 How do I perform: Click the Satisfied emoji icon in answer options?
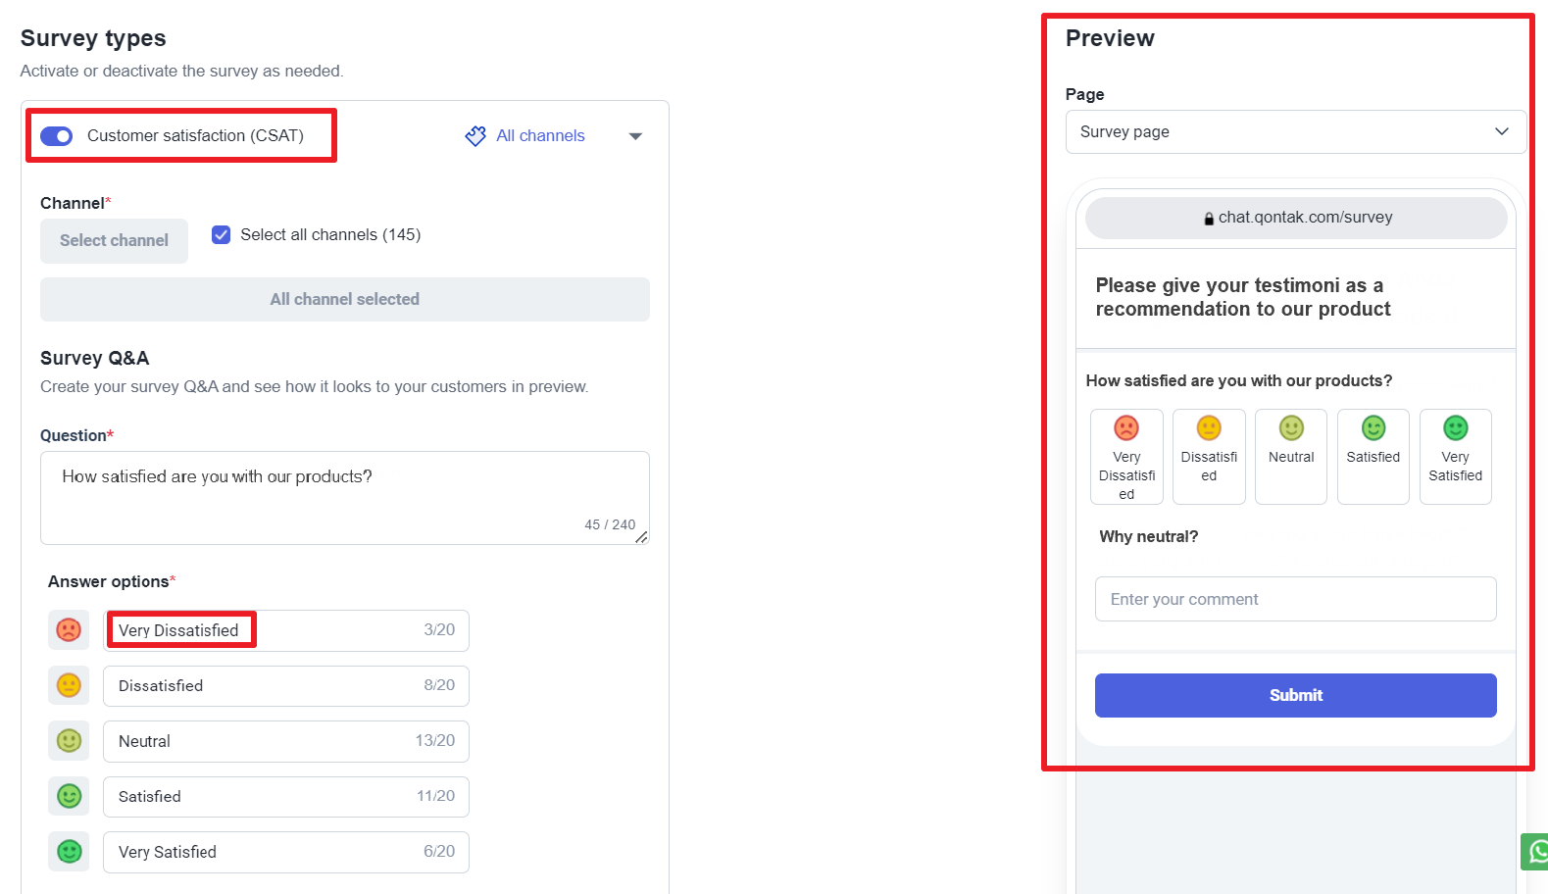coord(69,796)
